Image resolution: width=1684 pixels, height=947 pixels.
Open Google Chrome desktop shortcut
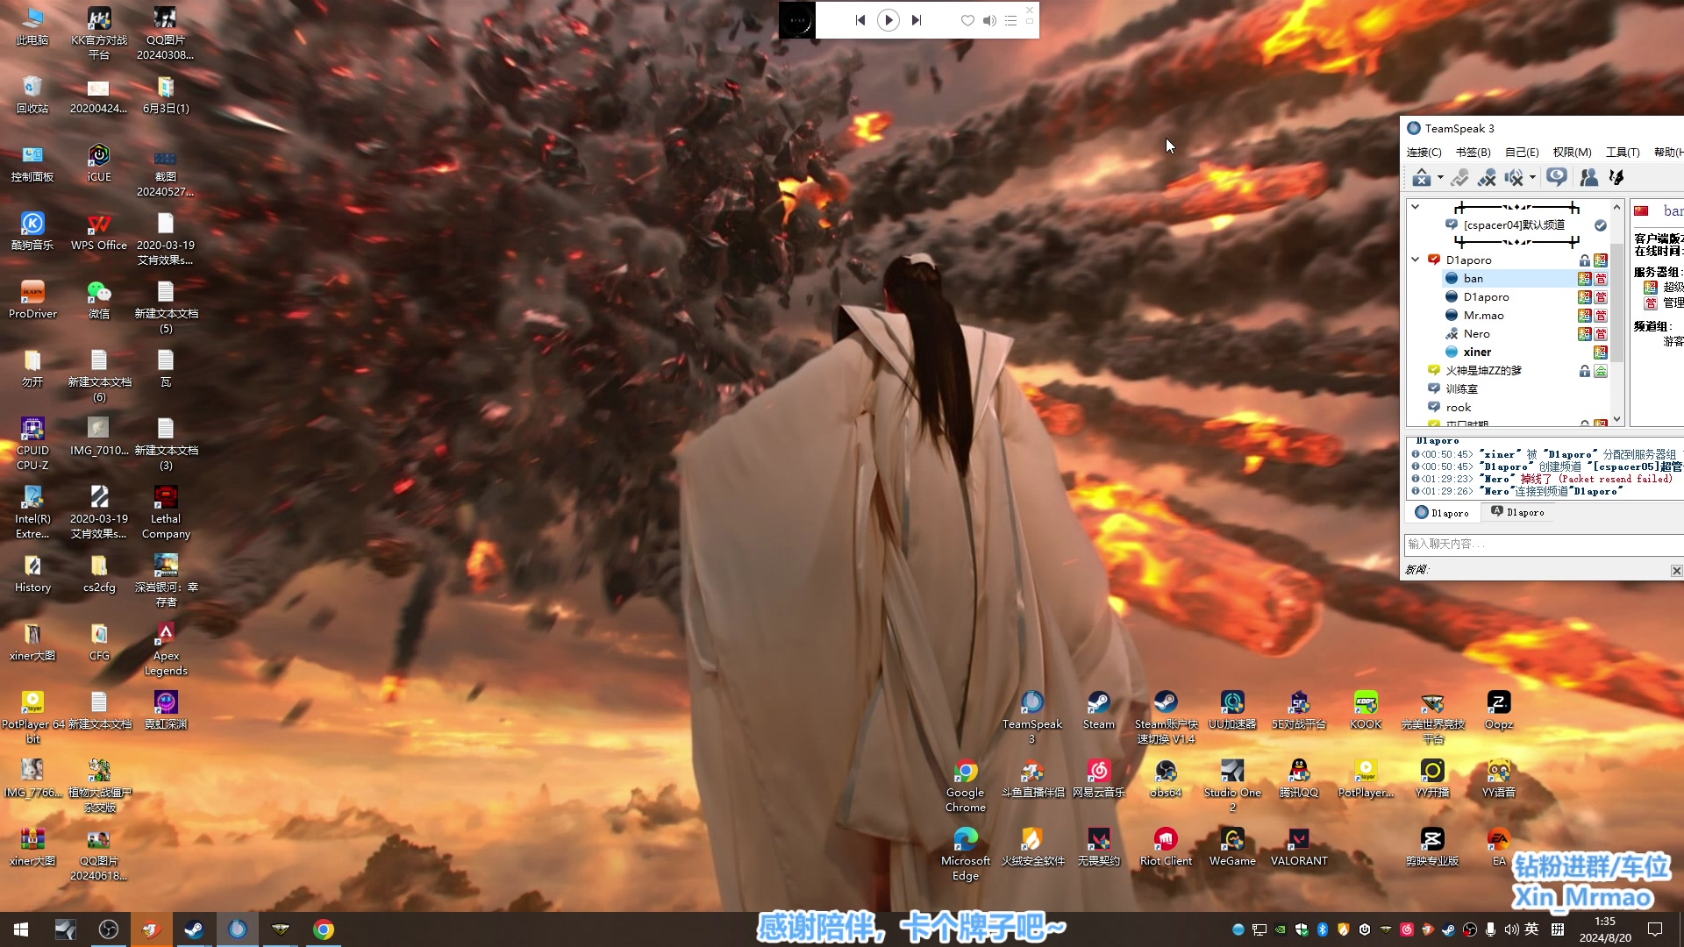pos(965,786)
